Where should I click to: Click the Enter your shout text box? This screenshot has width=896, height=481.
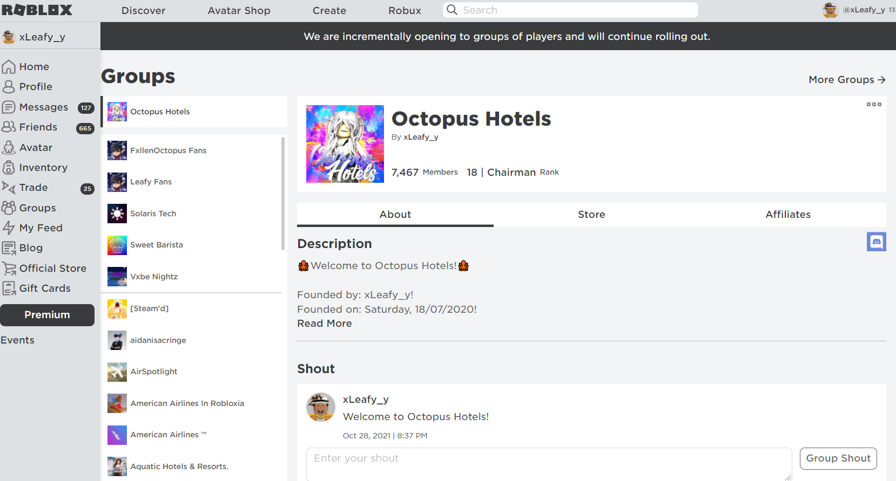click(x=549, y=464)
